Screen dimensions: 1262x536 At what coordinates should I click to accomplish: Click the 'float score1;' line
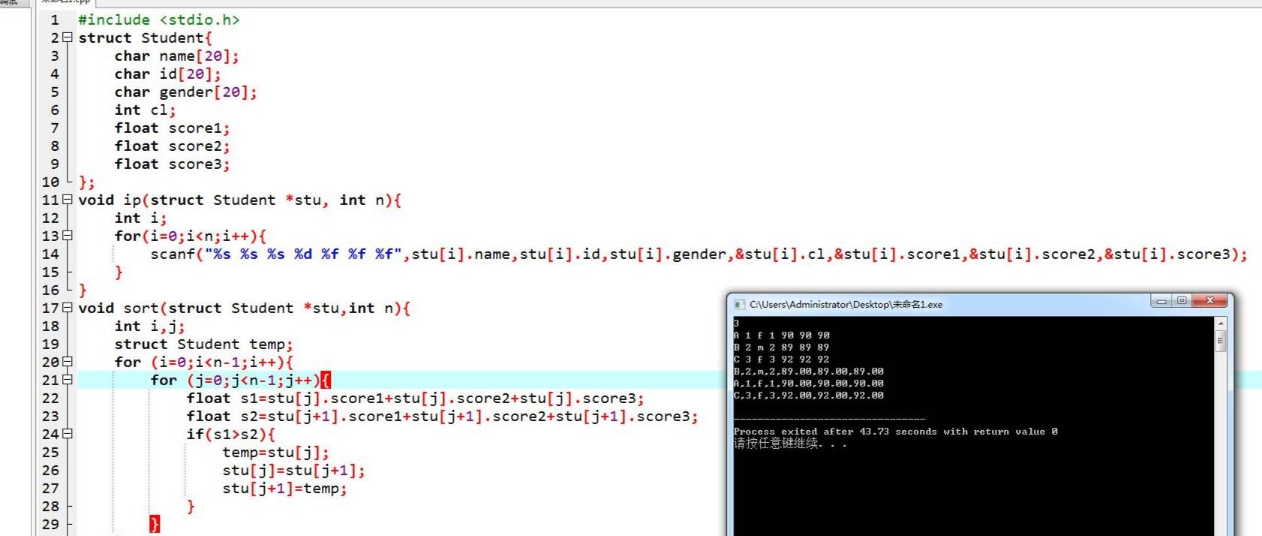click(x=172, y=128)
